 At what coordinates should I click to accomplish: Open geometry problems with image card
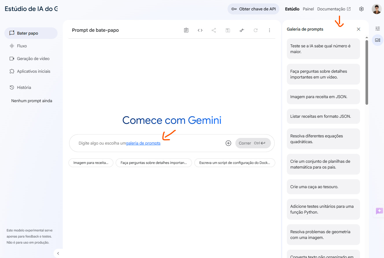click(x=323, y=235)
